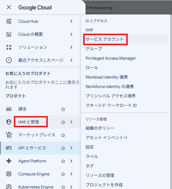The image size is (172, 189).
Task: Expand the Compute Engine submenu chevron
Action: (71, 174)
